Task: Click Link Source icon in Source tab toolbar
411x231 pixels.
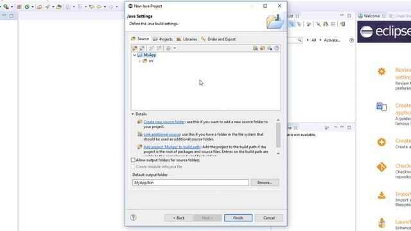Action: 256,48
